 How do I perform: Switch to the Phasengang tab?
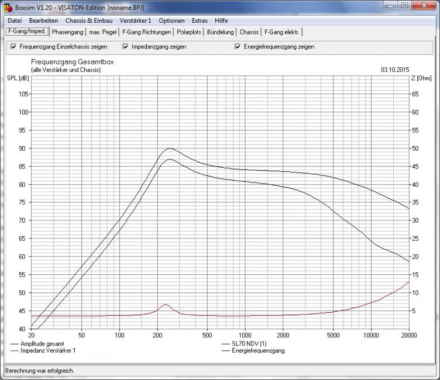[68, 32]
